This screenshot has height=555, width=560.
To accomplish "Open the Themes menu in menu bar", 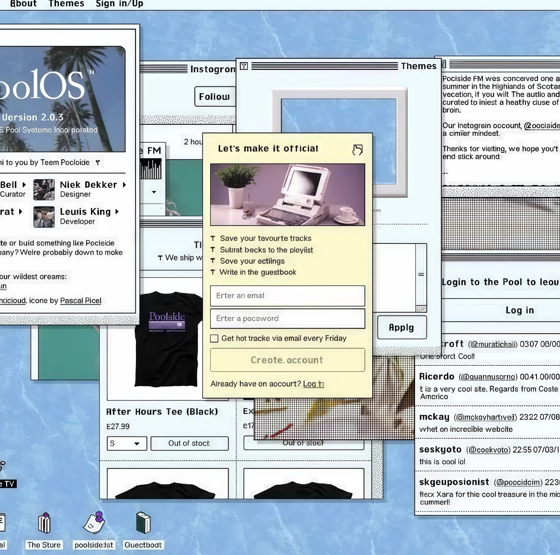I will (x=66, y=4).
